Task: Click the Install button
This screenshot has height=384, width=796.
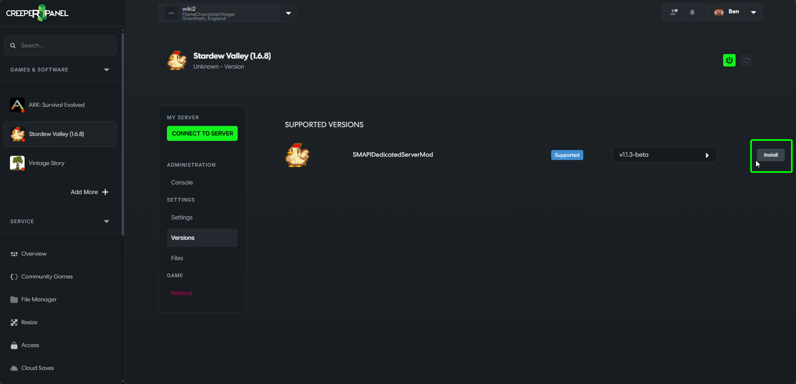Action: click(771, 155)
